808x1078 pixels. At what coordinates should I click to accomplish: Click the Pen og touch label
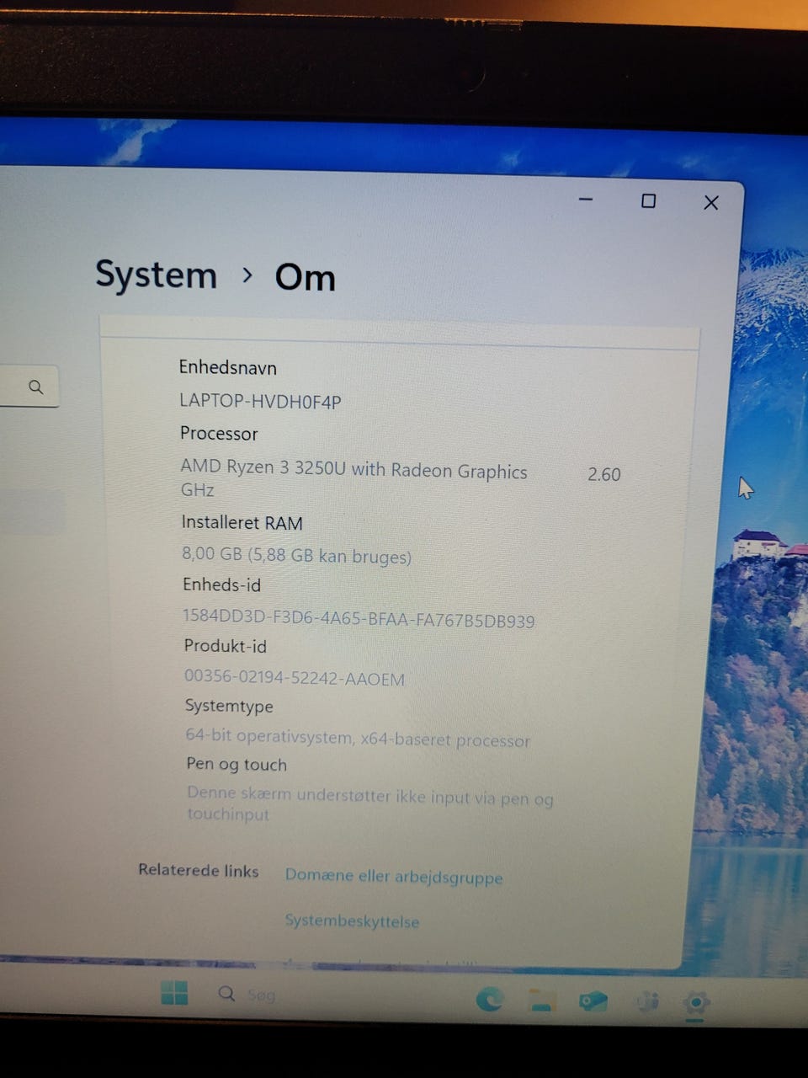237,764
